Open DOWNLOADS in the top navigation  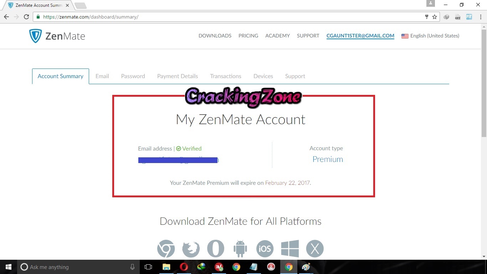tap(215, 36)
